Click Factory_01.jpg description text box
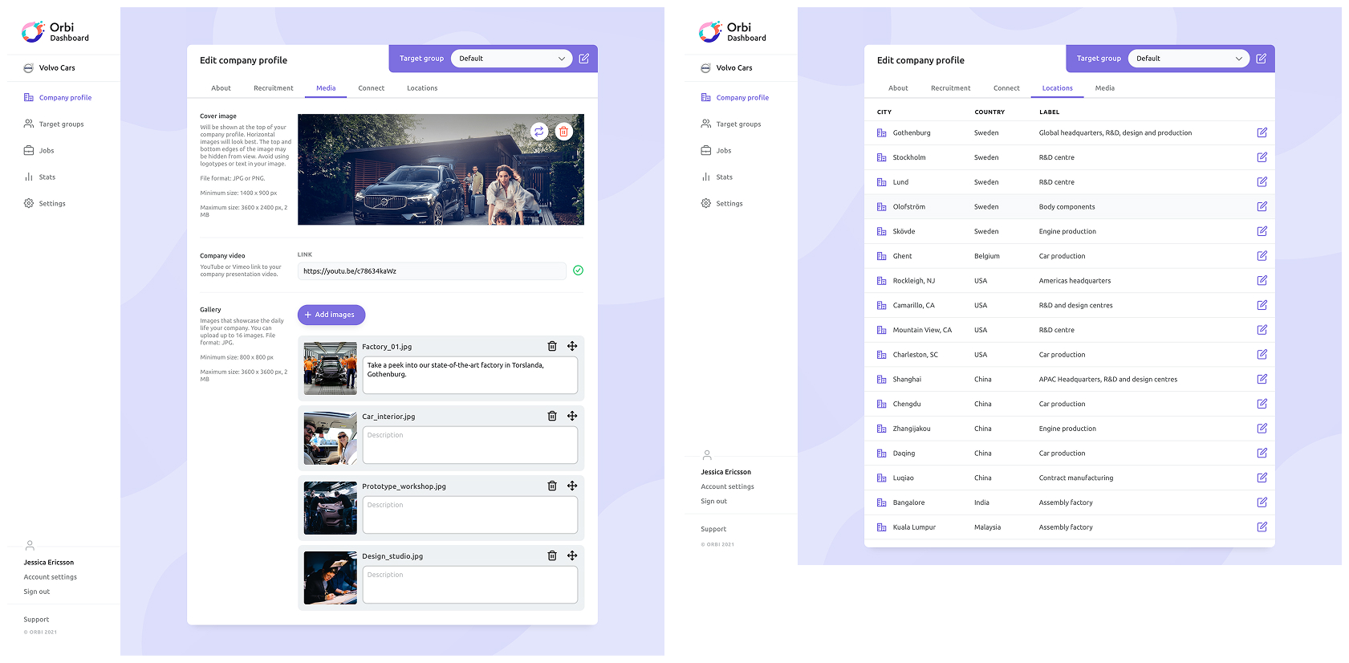This screenshot has width=1349, height=663. tap(470, 375)
